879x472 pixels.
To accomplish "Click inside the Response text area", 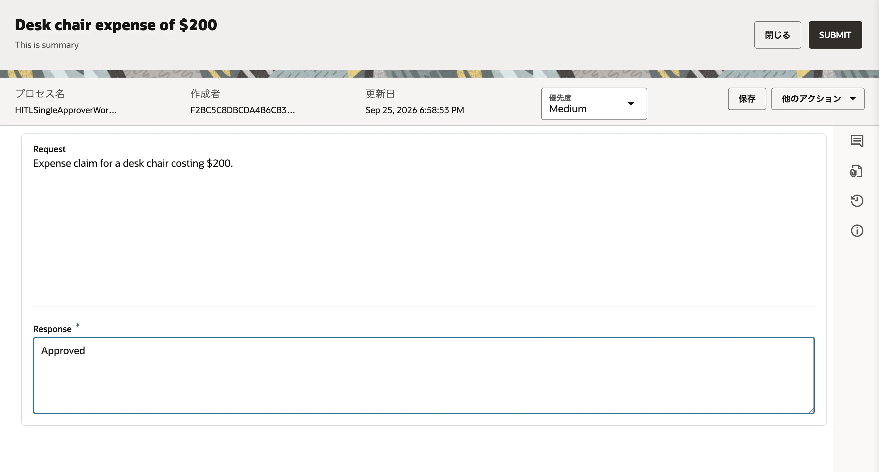I will point(424,375).
